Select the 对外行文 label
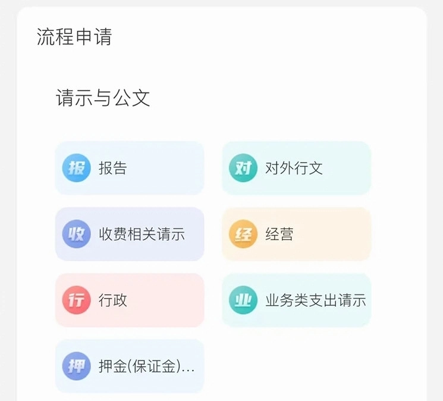The height and width of the screenshot is (401, 443). click(x=294, y=168)
